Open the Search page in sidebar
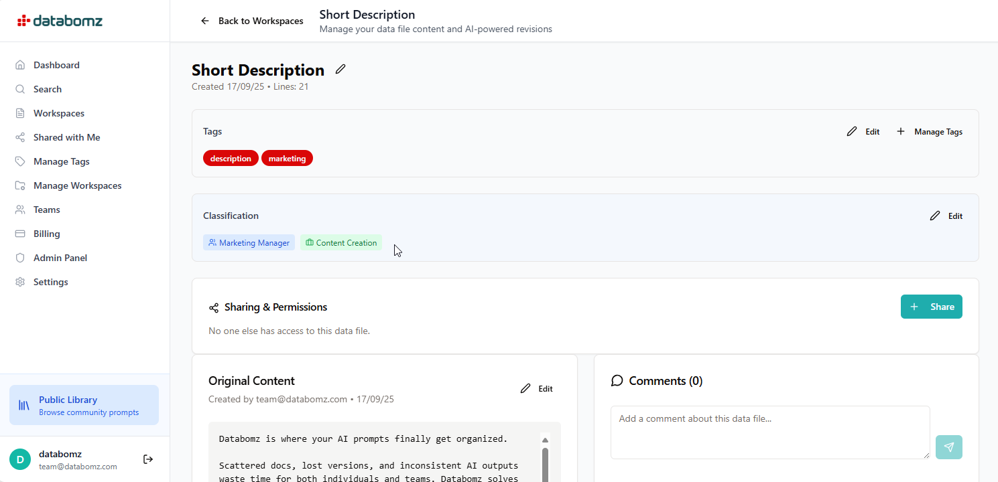This screenshot has height=482, width=998. [x=47, y=89]
